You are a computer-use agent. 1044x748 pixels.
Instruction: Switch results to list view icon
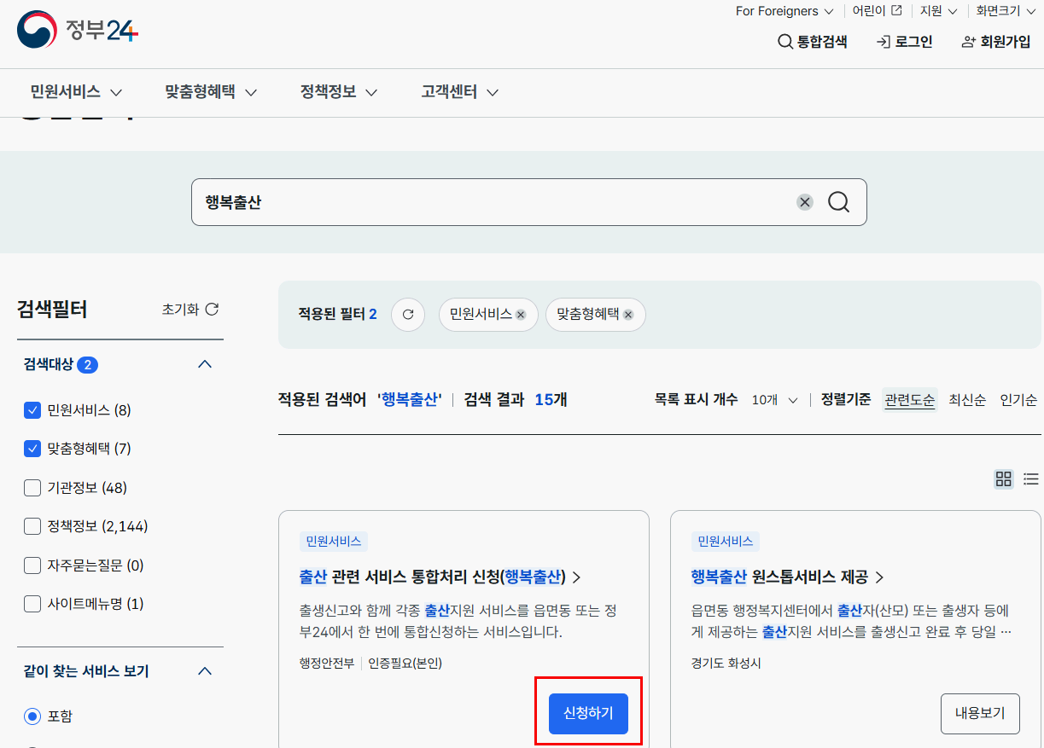1030,478
